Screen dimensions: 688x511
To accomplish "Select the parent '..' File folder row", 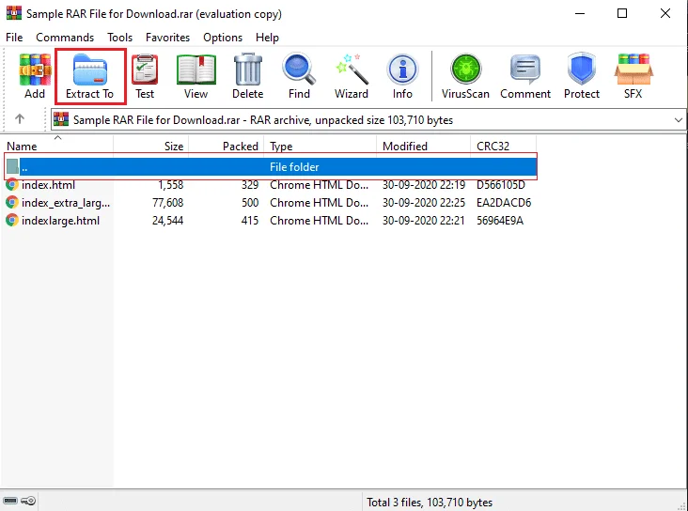I will click(x=271, y=166).
